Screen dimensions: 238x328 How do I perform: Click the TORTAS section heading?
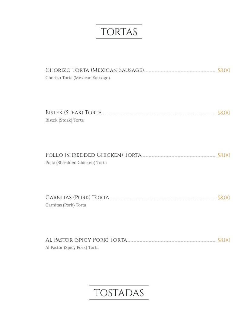[x=119, y=32]
